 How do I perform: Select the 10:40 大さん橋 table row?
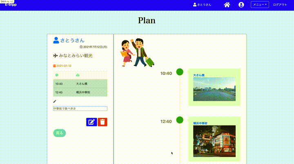click(x=80, y=84)
